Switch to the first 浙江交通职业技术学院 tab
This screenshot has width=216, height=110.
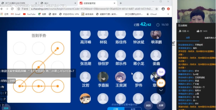pos(19,3)
